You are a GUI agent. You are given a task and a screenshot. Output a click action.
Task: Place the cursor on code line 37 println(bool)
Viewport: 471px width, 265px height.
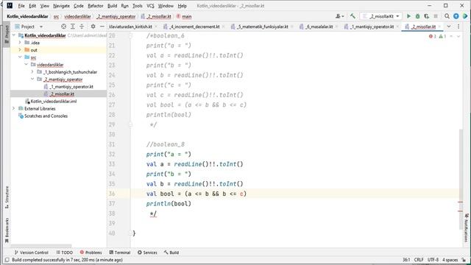(x=169, y=204)
